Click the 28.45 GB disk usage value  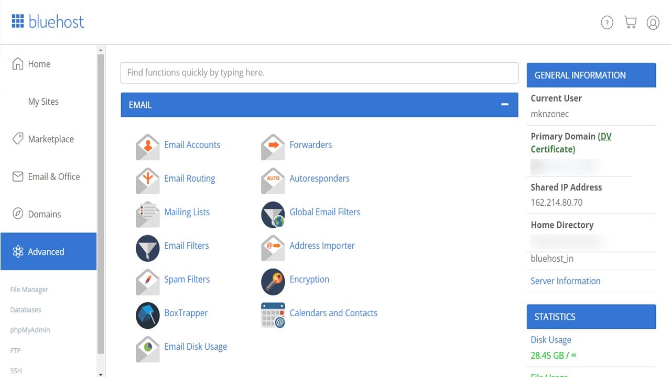point(554,356)
